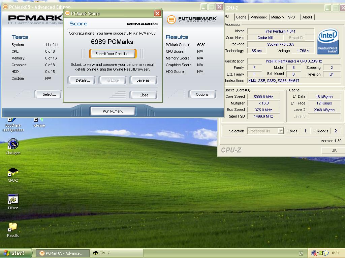Click the PCMark Score result 6989 in Results
The width and height of the screenshot is (345, 258).
pyautogui.click(x=201, y=45)
